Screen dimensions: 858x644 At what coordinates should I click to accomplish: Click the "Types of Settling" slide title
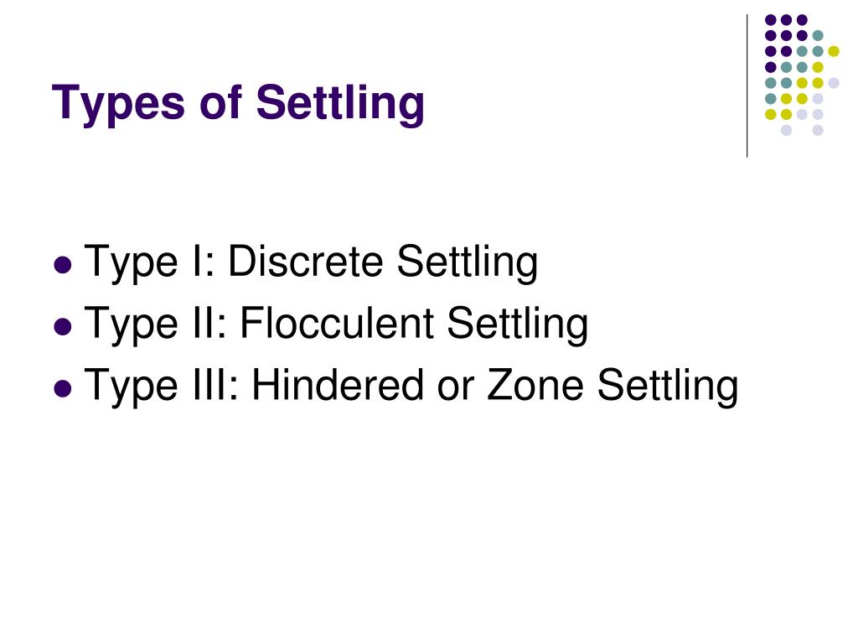[x=238, y=103]
